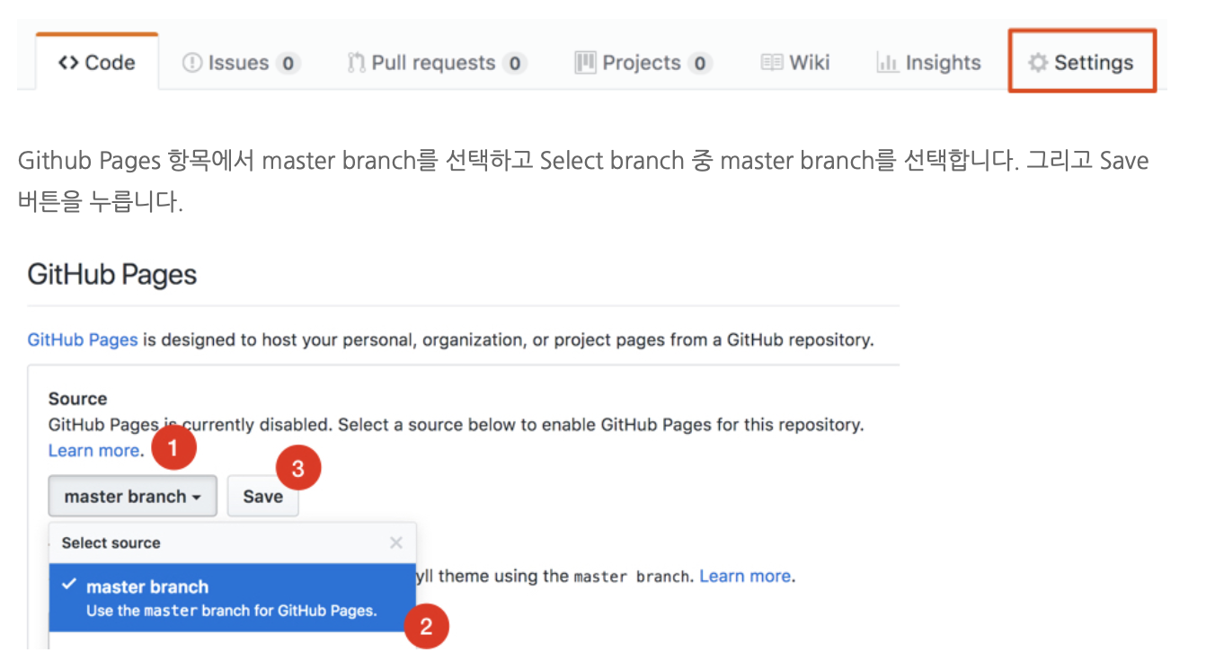Click the Projects board icon

tap(586, 63)
